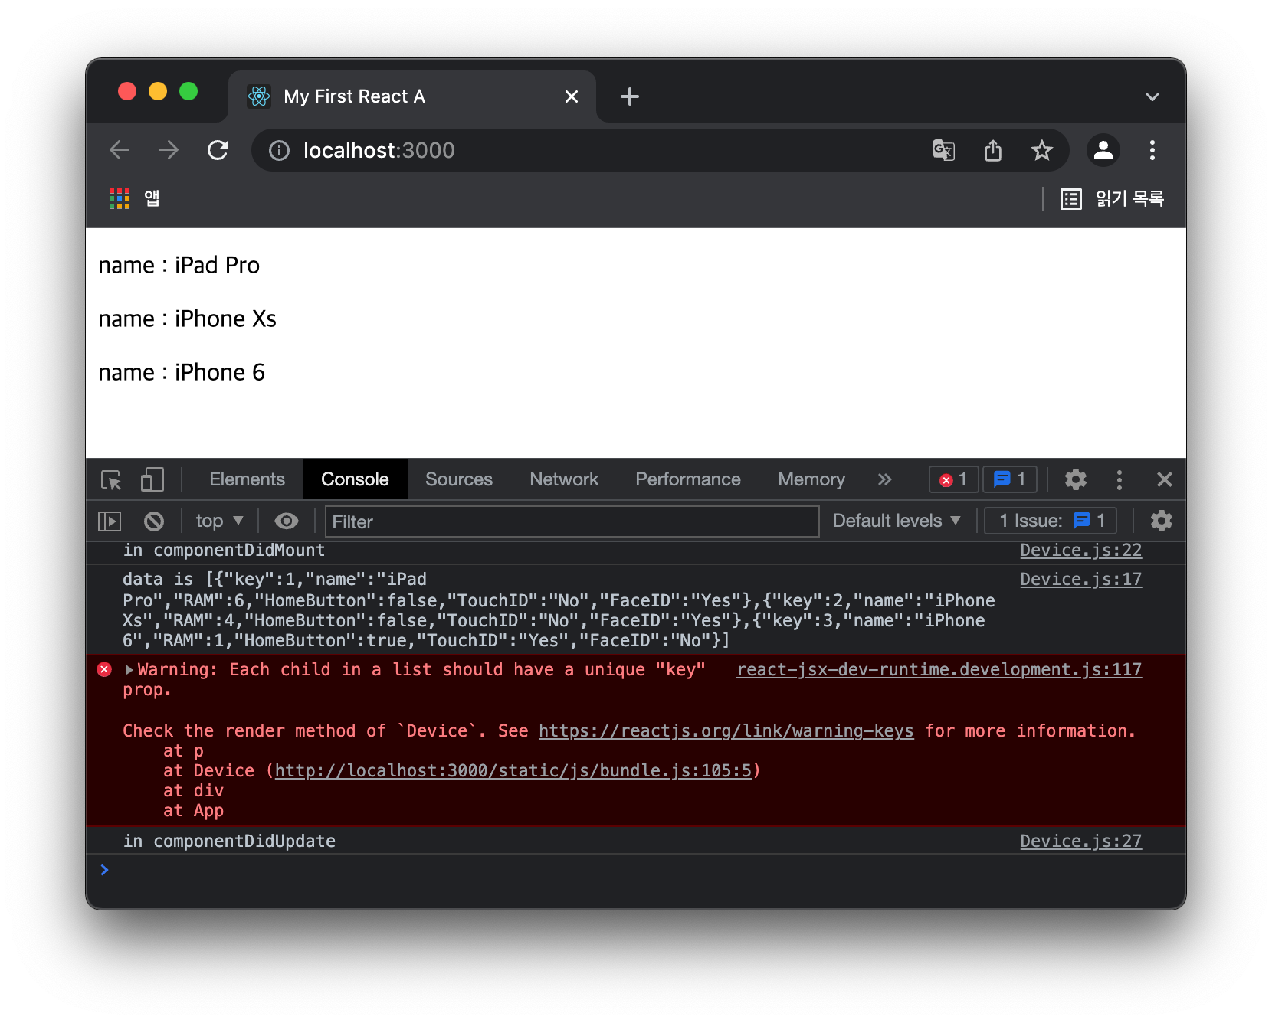Reload the localhost page

point(218,150)
